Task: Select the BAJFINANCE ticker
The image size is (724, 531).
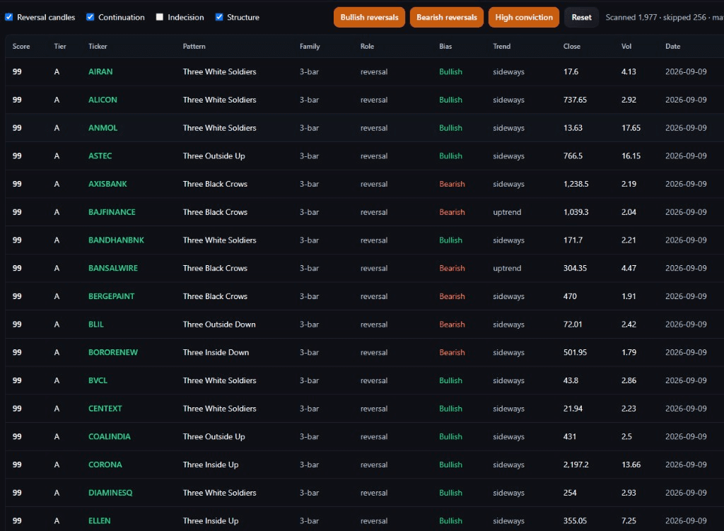Action: point(112,212)
